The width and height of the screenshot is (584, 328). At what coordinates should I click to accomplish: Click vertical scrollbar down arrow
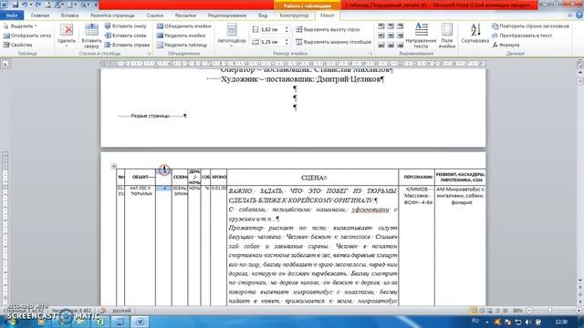580,281
